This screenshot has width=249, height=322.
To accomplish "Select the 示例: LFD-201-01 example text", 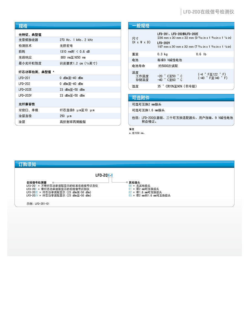I will click(x=38, y=204).
